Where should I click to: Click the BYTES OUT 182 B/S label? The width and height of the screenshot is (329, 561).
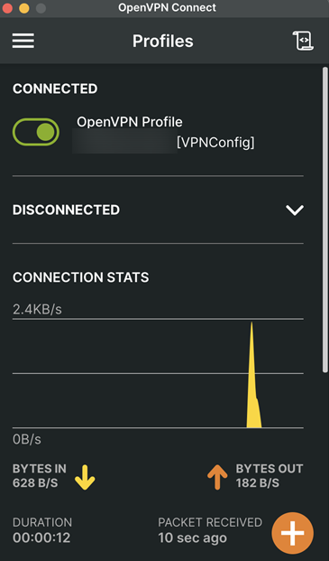click(x=270, y=476)
